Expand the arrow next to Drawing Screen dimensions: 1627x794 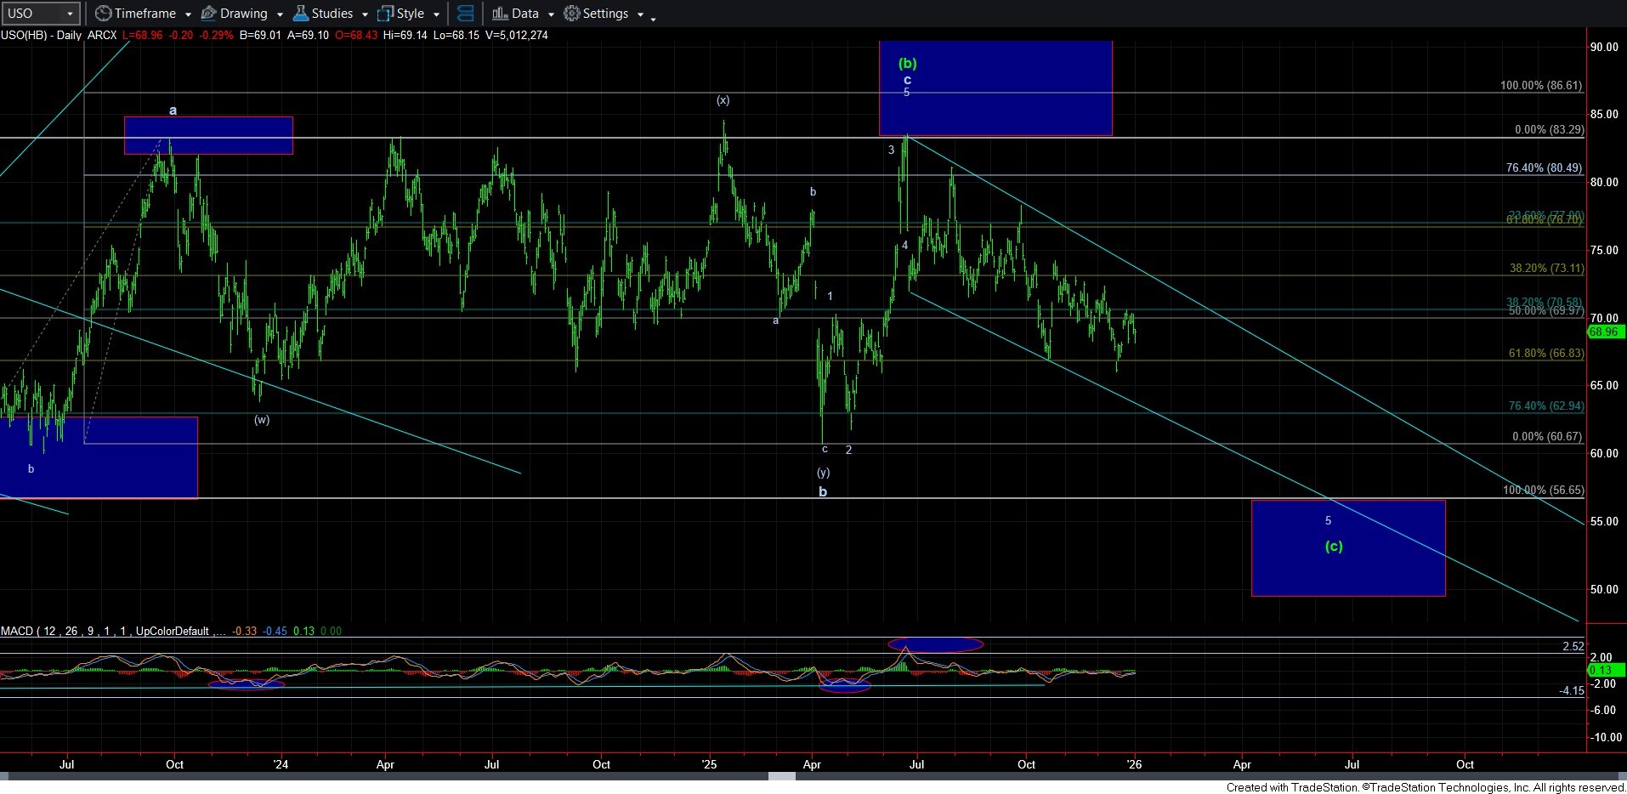[280, 14]
